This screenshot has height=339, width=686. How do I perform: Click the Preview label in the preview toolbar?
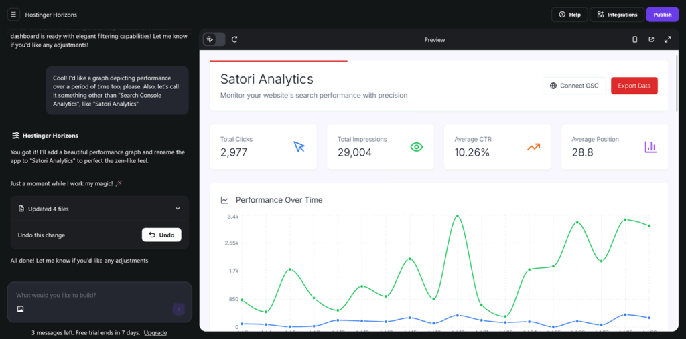pyautogui.click(x=434, y=39)
